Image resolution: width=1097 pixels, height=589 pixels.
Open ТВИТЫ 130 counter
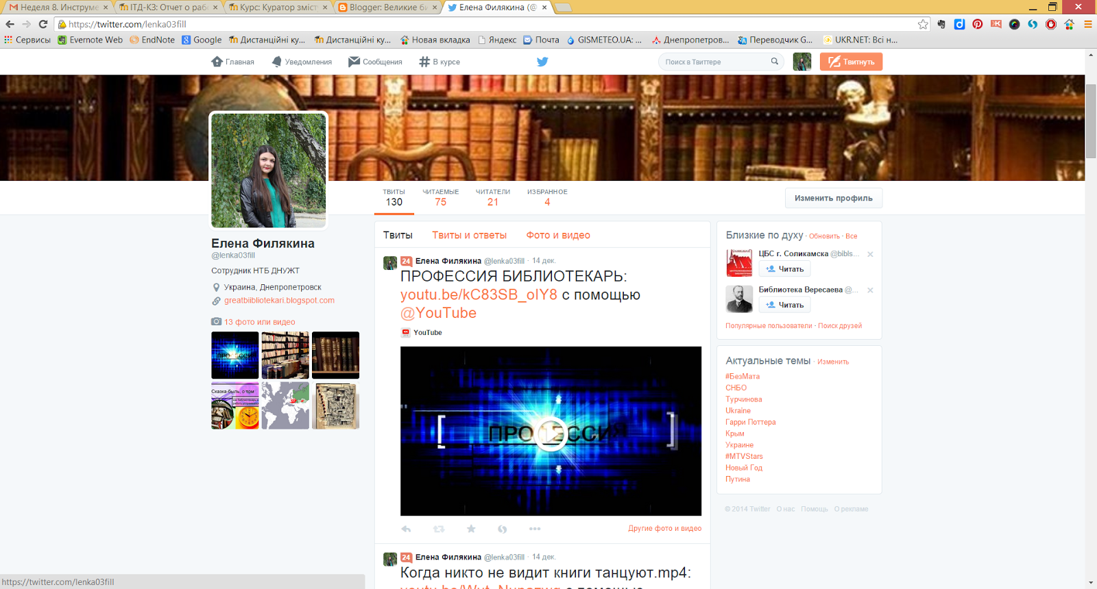pos(394,197)
